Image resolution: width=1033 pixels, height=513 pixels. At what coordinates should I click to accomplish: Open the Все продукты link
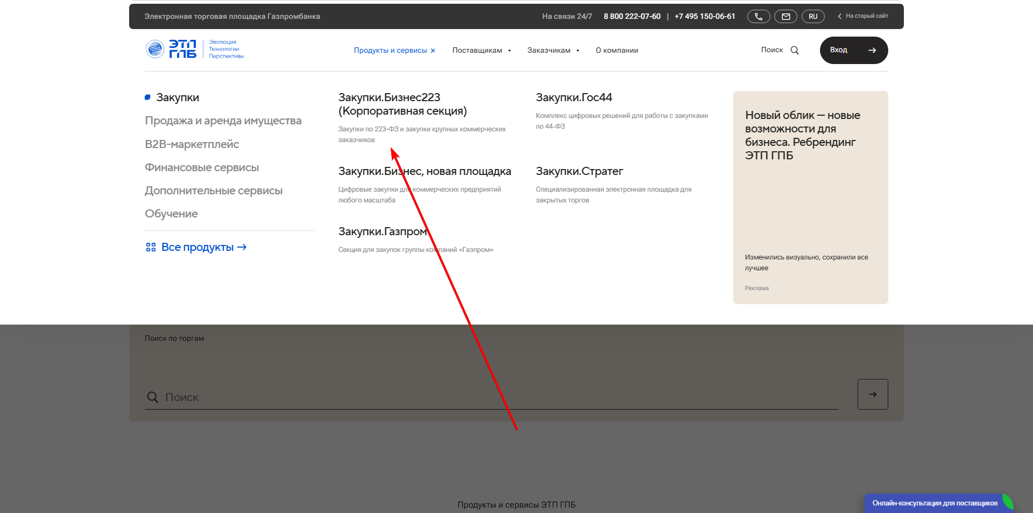coord(203,247)
